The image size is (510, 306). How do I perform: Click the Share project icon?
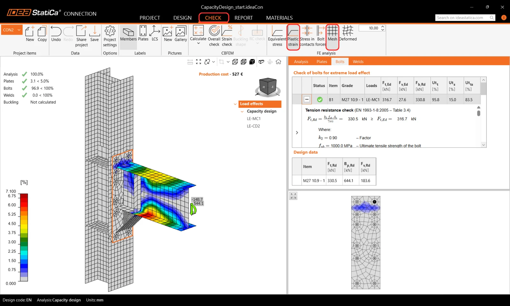[x=81, y=31]
